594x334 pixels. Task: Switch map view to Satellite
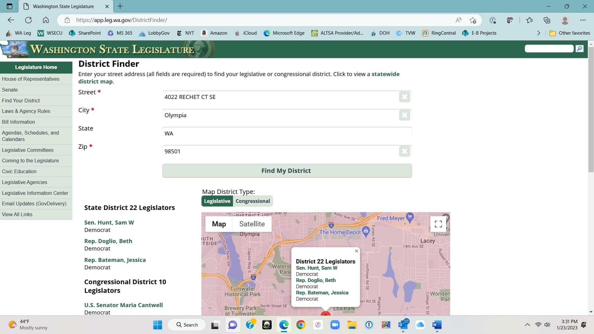pos(252,224)
